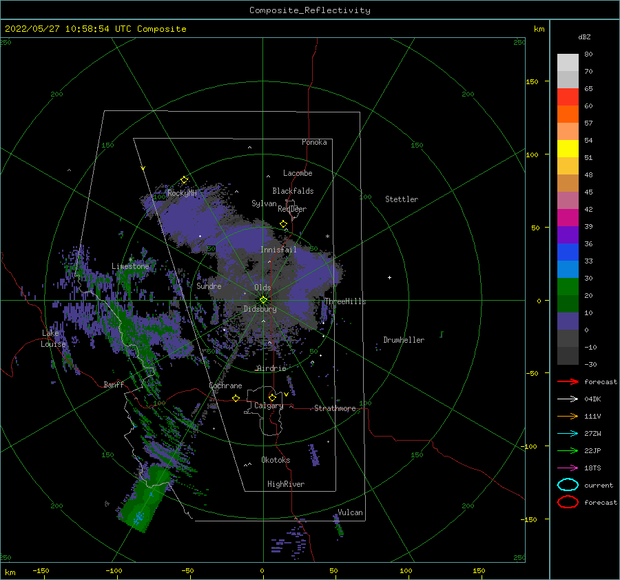Click the HighRiver city label

tap(286, 484)
